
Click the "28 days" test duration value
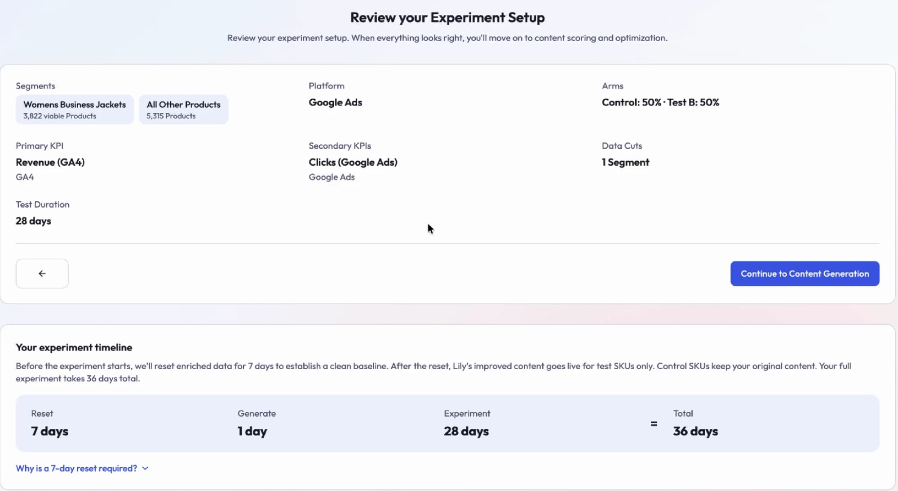(33, 221)
